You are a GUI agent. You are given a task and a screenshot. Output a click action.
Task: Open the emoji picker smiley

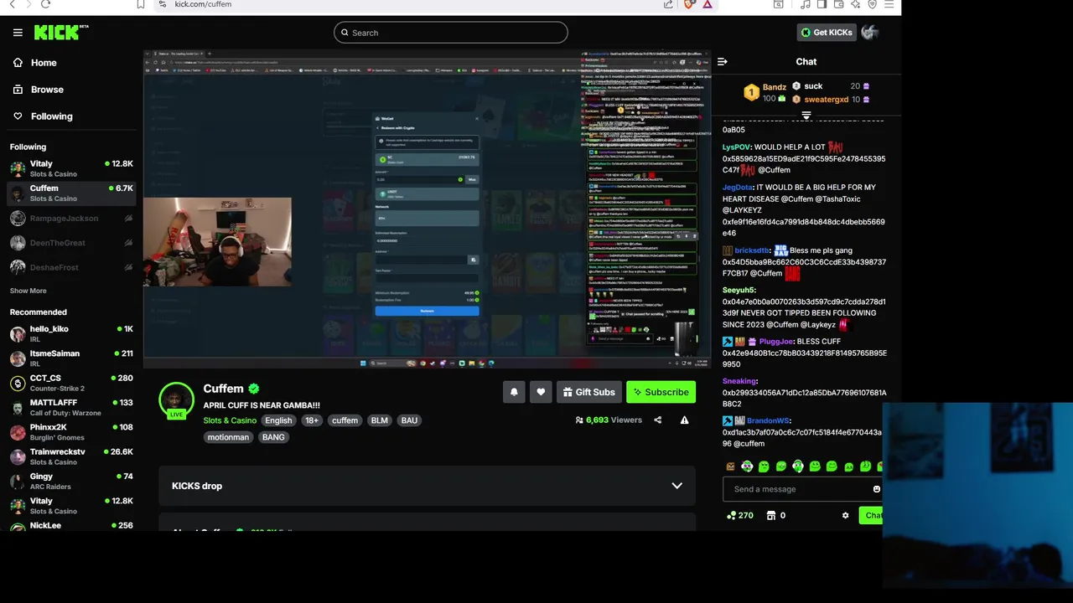877,489
